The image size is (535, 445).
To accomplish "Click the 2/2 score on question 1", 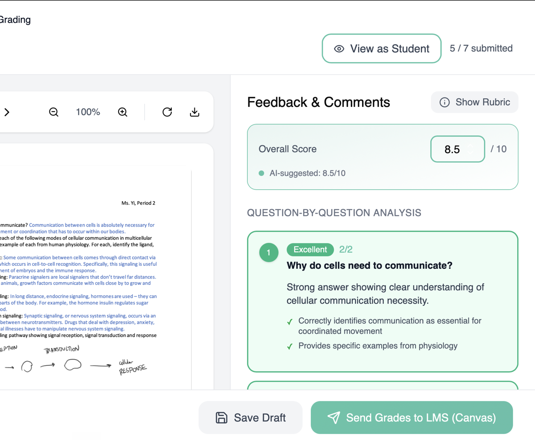I will coord(346,250).
